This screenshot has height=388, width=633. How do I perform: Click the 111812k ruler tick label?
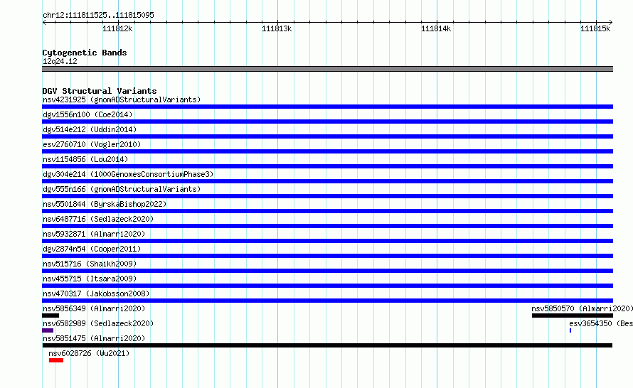117,28
